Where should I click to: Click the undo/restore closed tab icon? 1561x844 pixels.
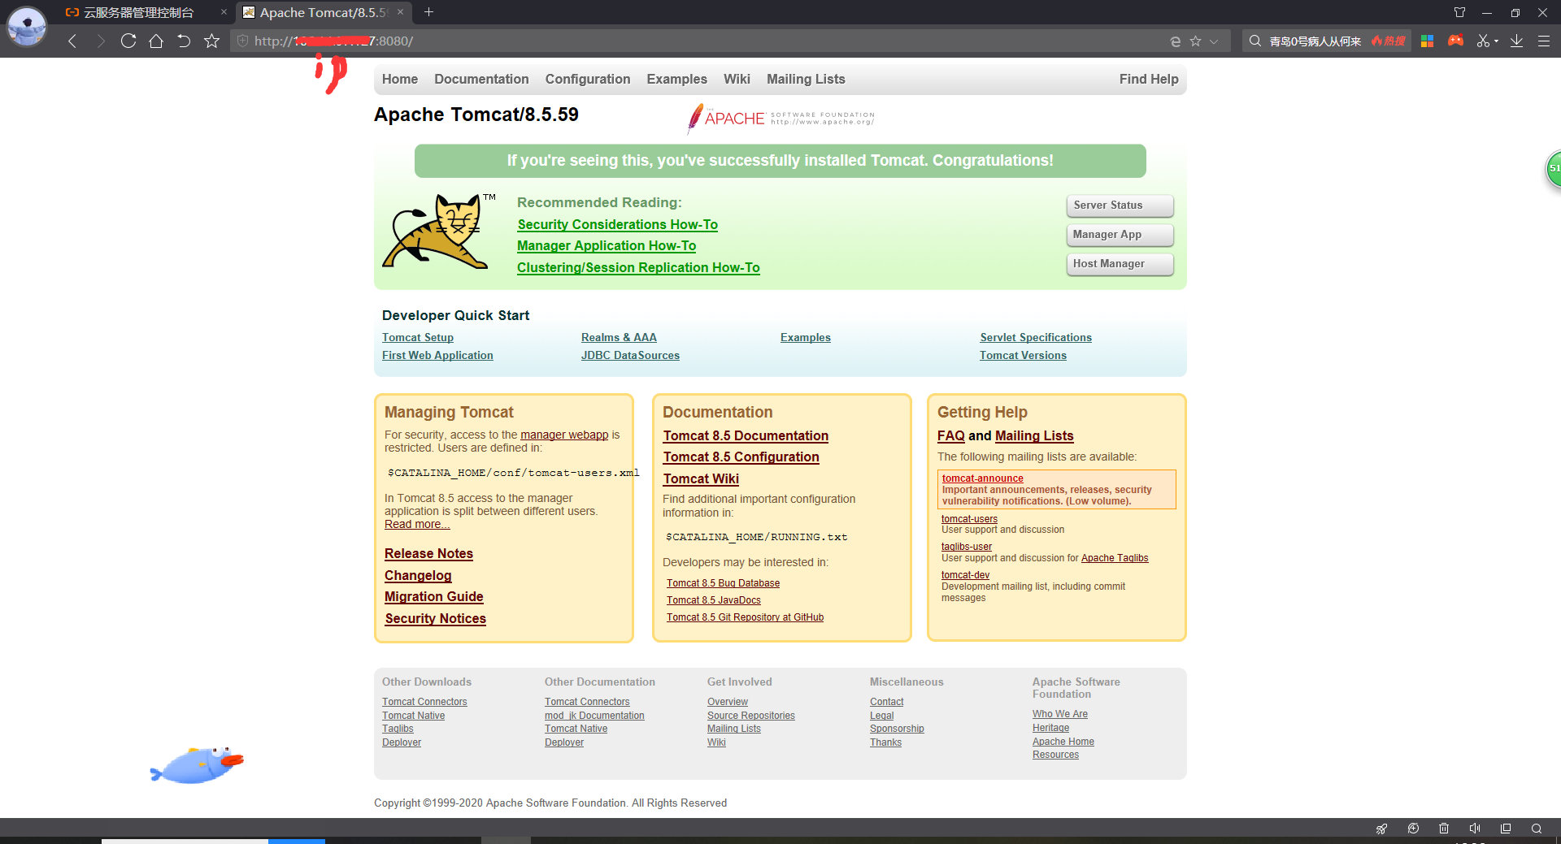(184, 41)
